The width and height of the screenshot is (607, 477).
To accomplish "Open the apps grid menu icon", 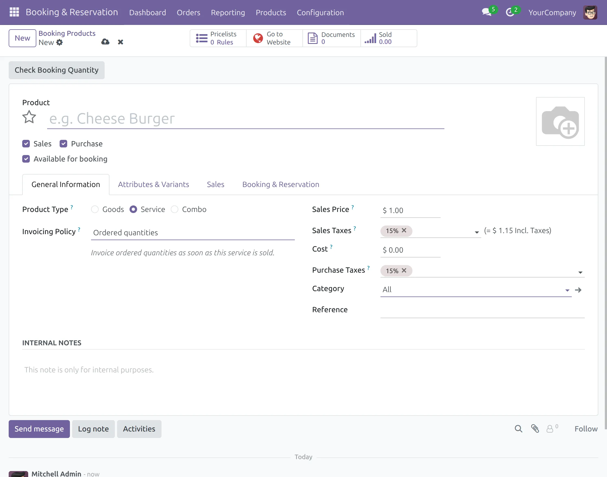I will click(x=14, y=12).
